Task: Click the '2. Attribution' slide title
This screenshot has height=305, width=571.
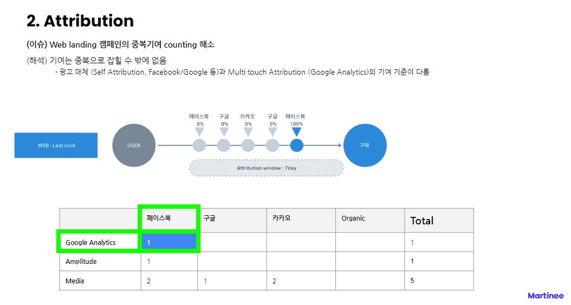Action: [x=80, y=21]
